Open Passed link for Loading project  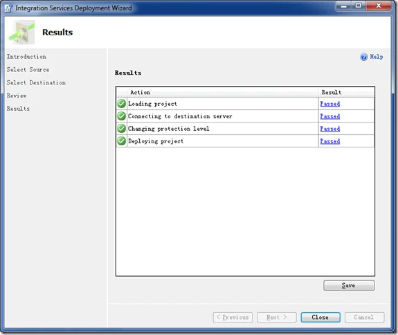(x=330, y=104)
